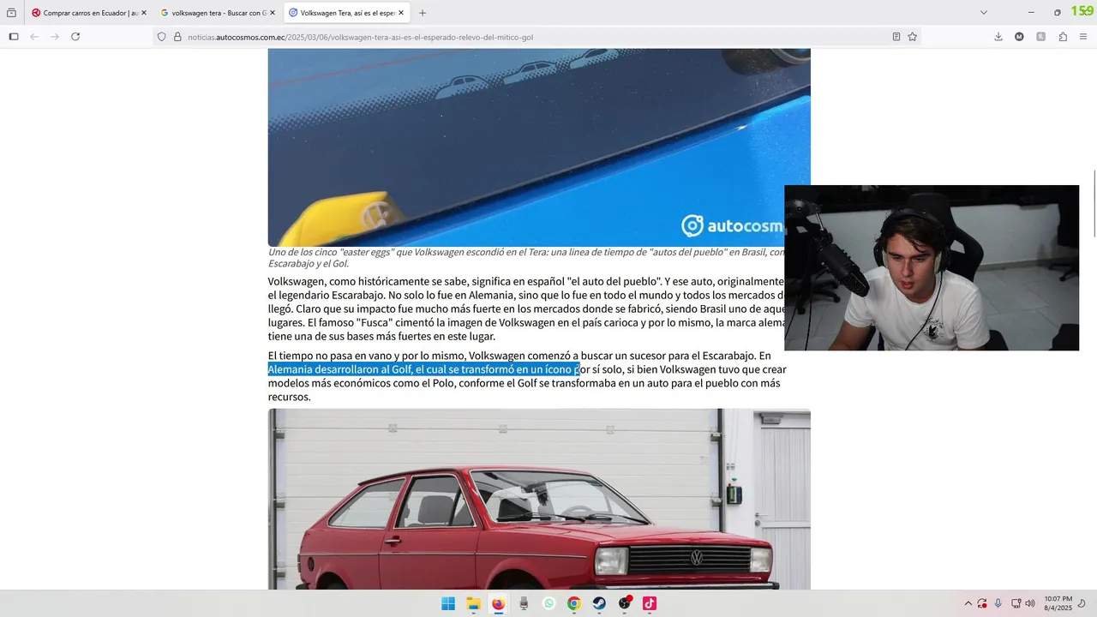The image size is (1097, 617).
Task: Go back with the left arrow
Action: [x=34, y=37]
